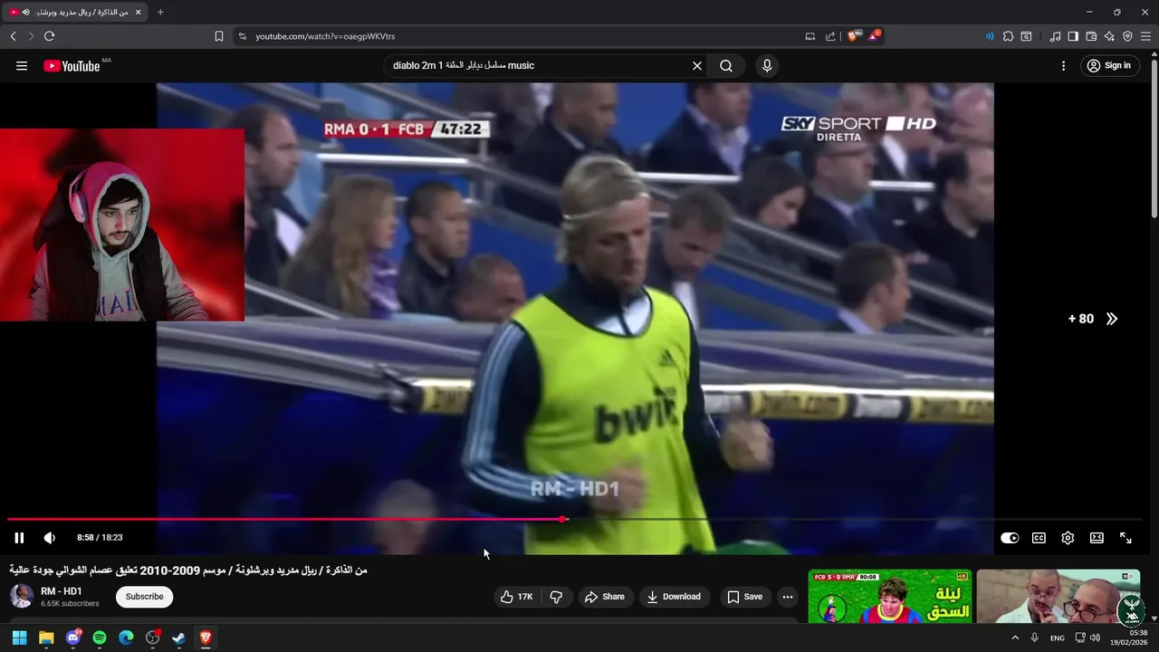Switch ENG input language in tray
Viewport: 1159px width, 652px height.
pyautogui.click(x=1058, y=638)
